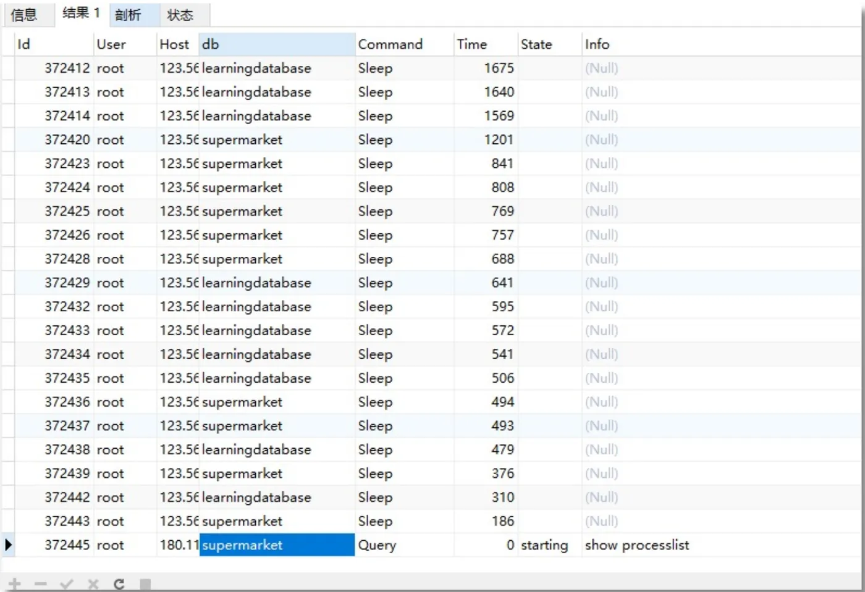Screen dimensions: 865x592
Task: Click the Command column header
Action: tap(404, 44)
